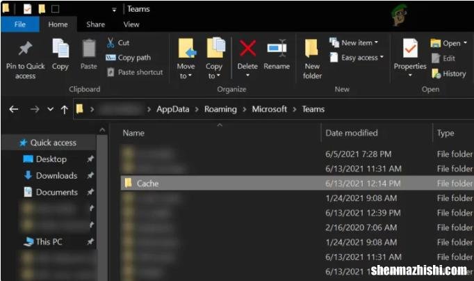
Task: Expand the New item dropdown
Action: click(377, 42)
